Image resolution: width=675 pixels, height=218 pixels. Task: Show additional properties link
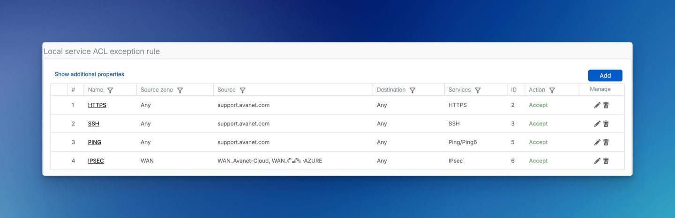90,74
